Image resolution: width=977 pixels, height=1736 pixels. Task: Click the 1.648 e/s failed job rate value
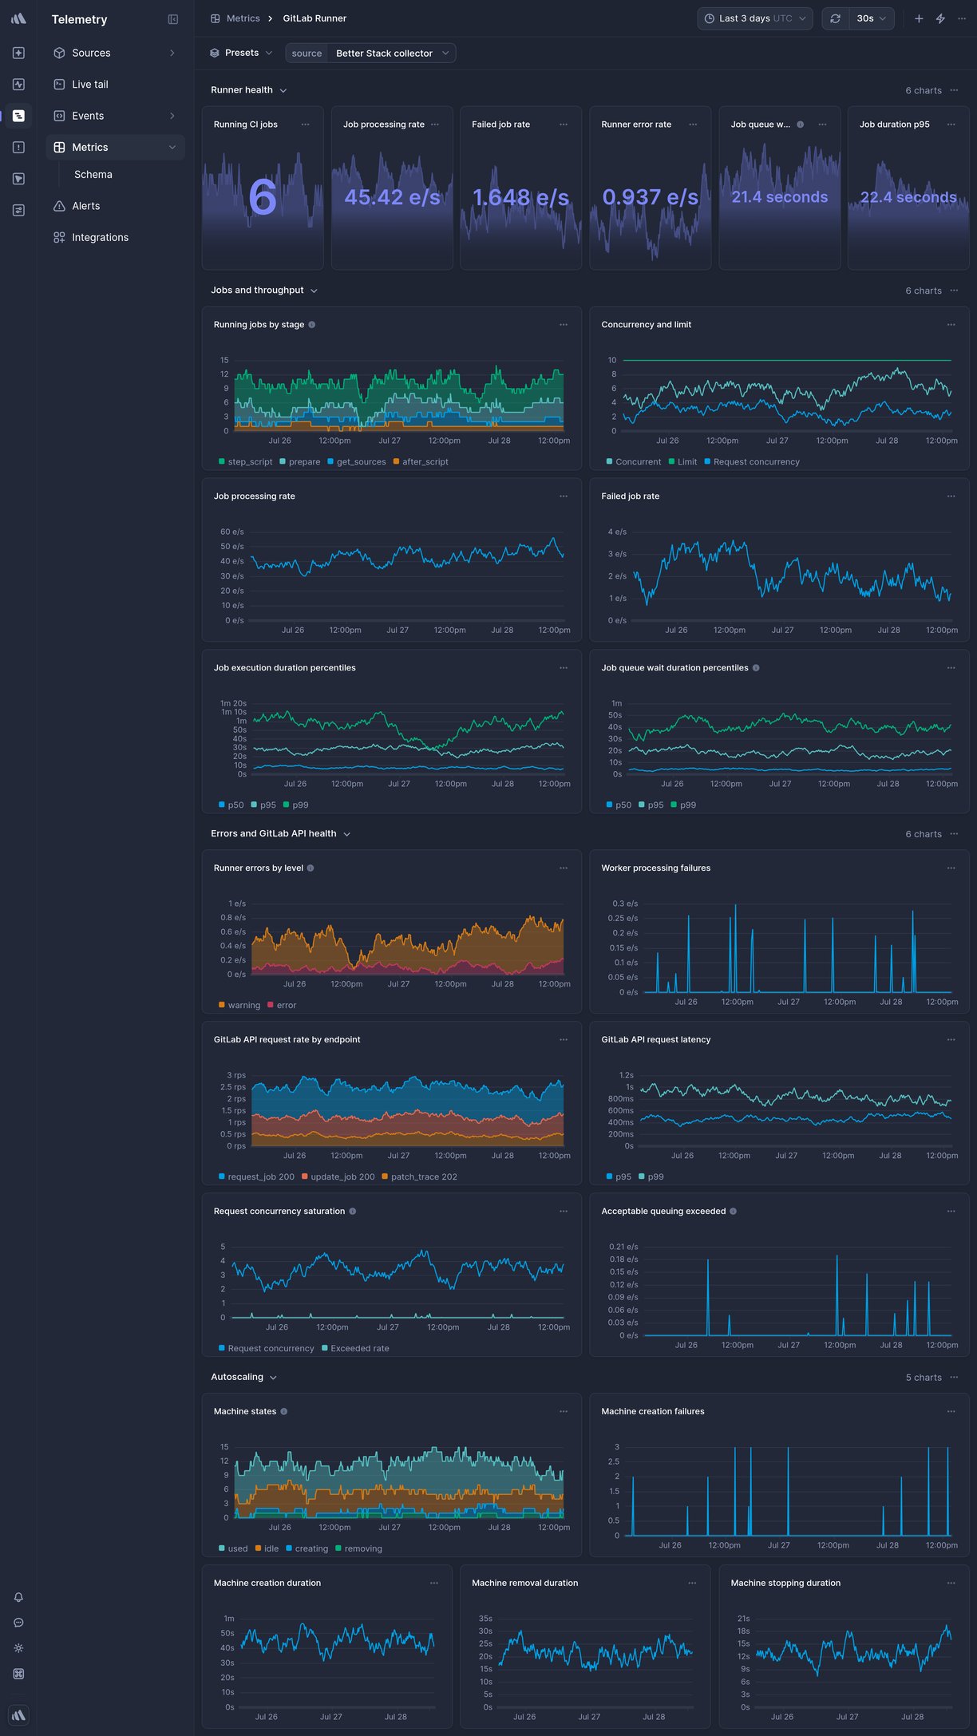point(520,197)
